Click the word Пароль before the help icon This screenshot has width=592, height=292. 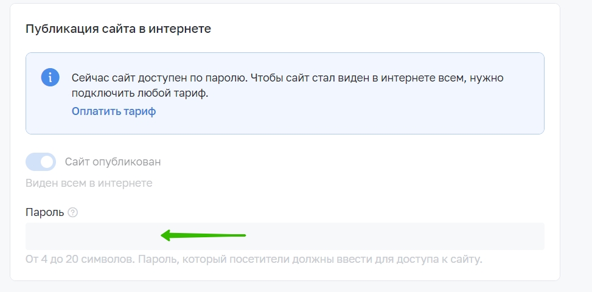point(45,212)
